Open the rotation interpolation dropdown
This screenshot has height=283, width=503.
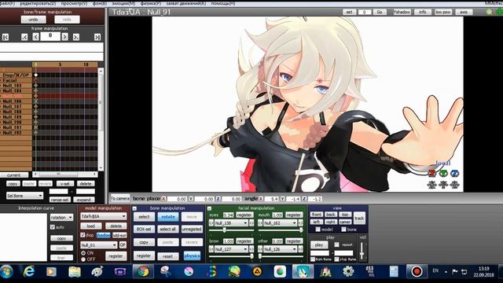click(61, 217)
